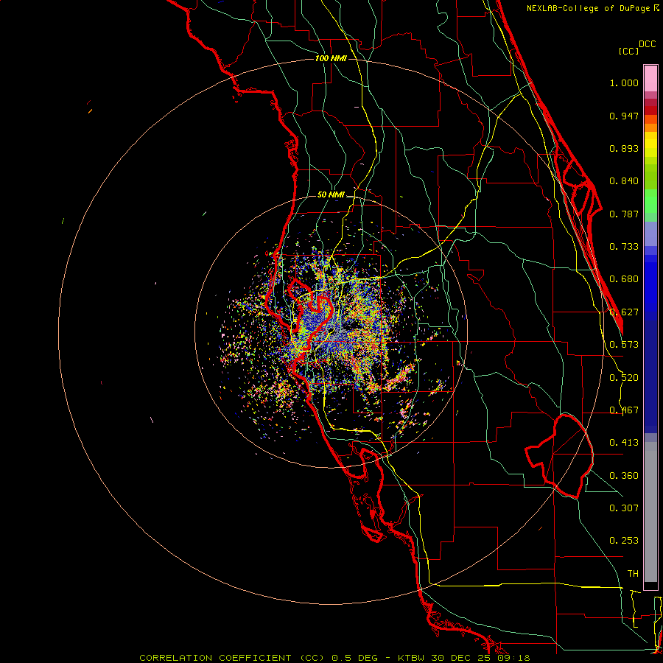
Task: Click the 0.680 scale value
Action: click(624, 279)
